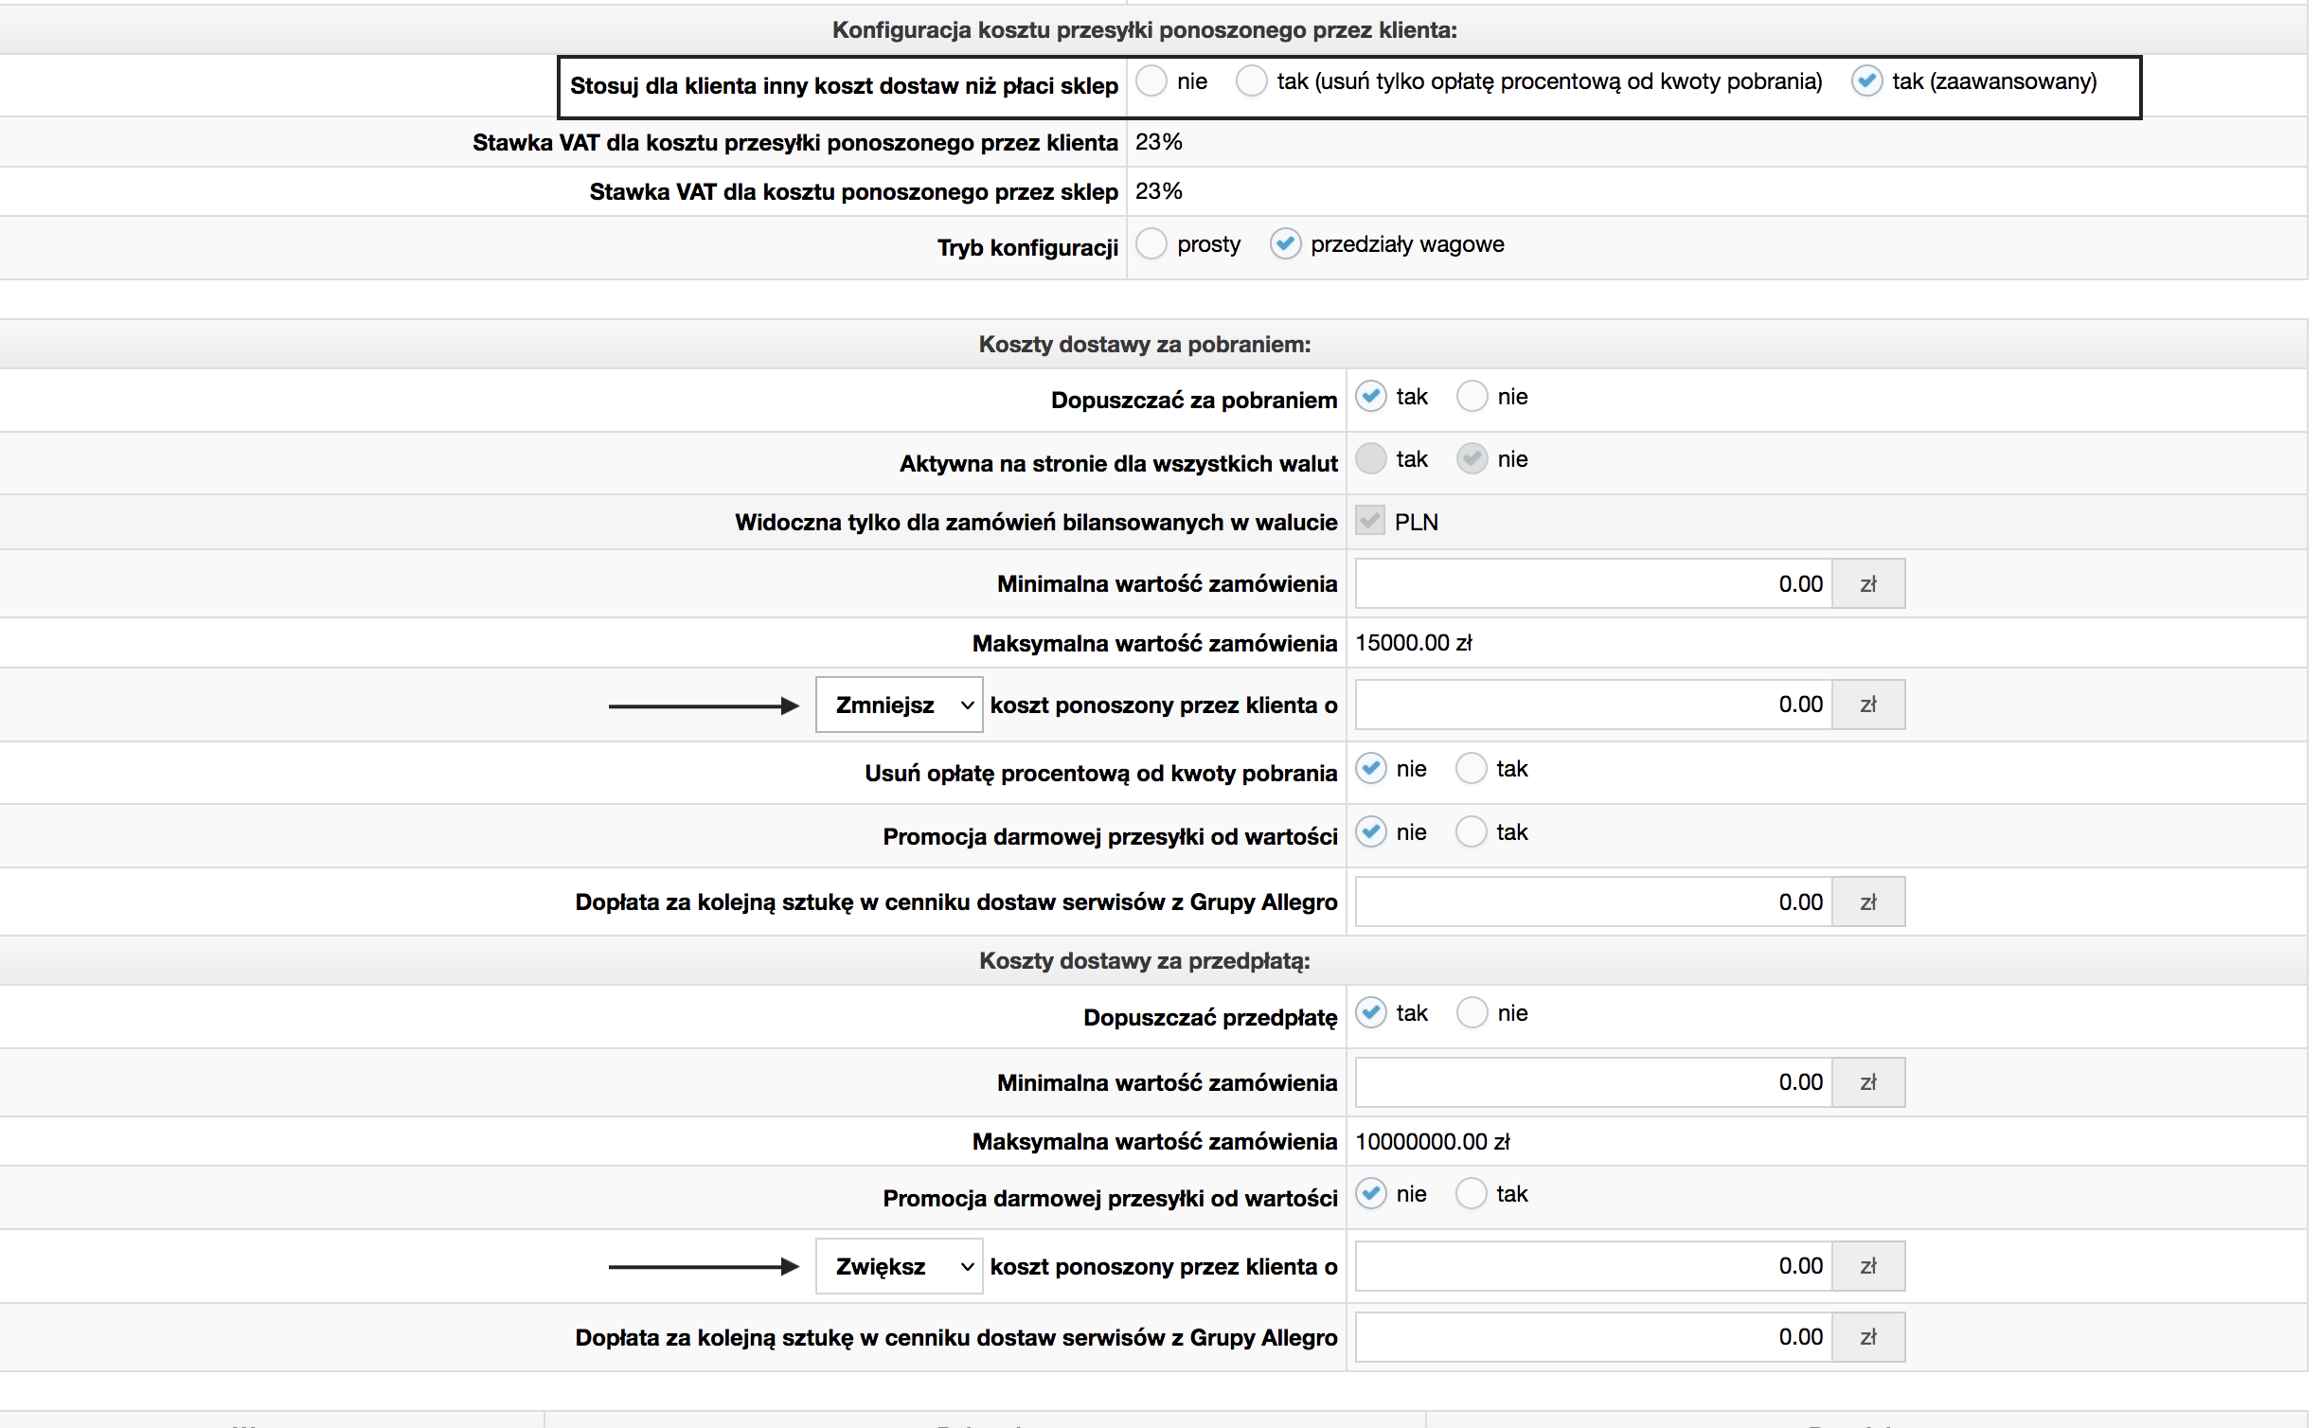Click cash-on-delivery 'Minimalna wartość zamówienia' field
Viewport: 2320px width, 1428px height.
1593,583
